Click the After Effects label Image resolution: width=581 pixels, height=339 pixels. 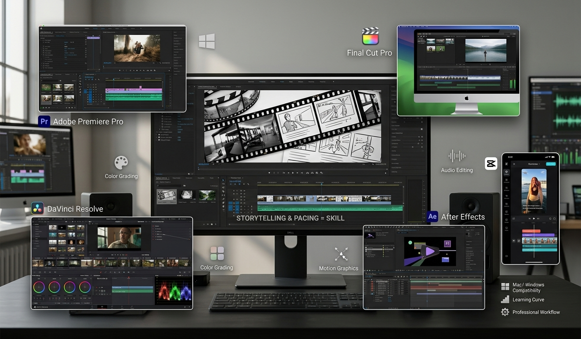(x=463, y=217)
